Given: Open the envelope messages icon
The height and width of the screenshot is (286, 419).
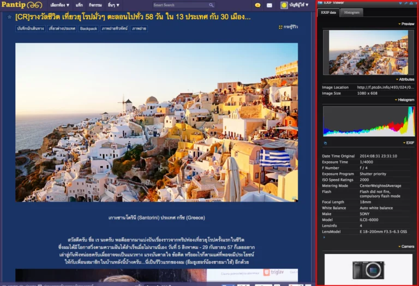Looking at the screenshot, I should (270, 5).
